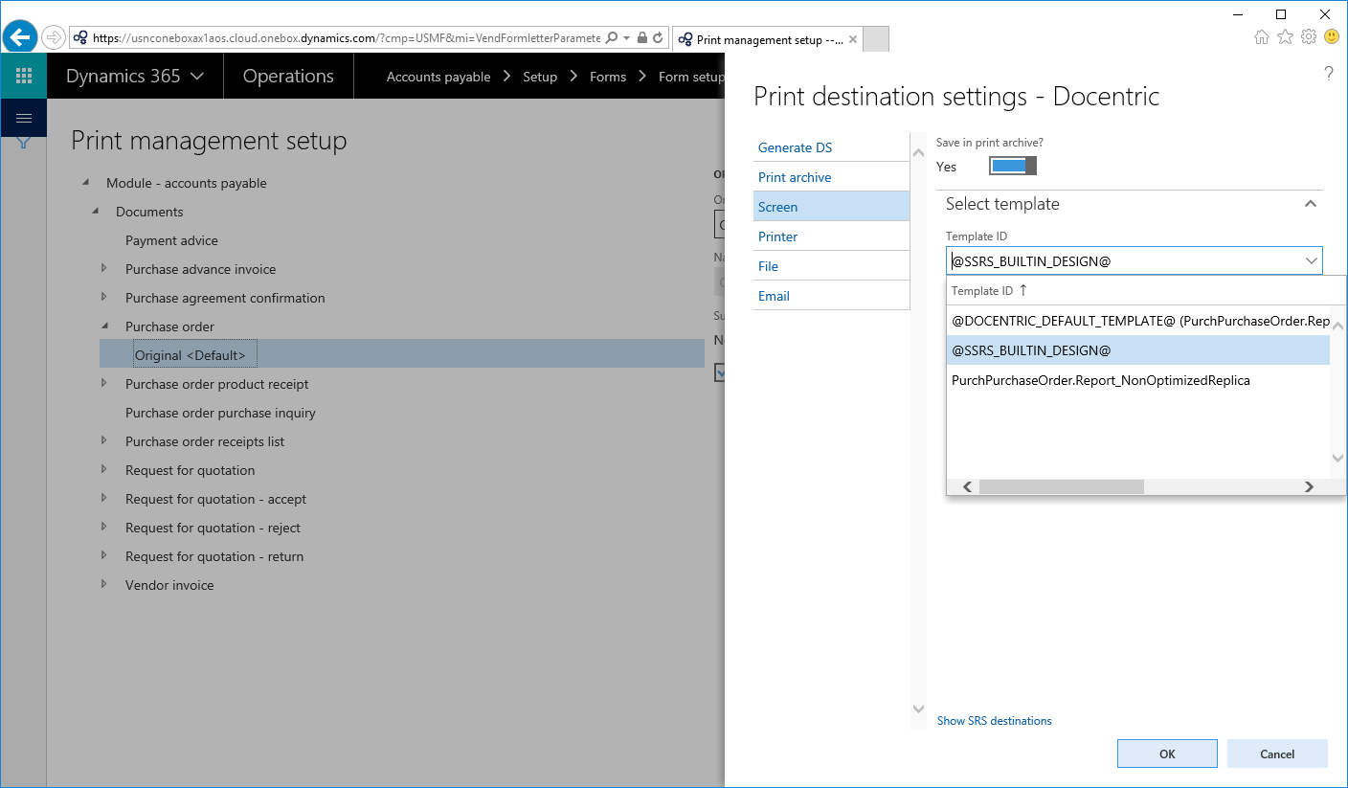This screenshot has width=1348, height=788.
Task: Expand the Vendor invoice node
Action: [x=104, y=585]
